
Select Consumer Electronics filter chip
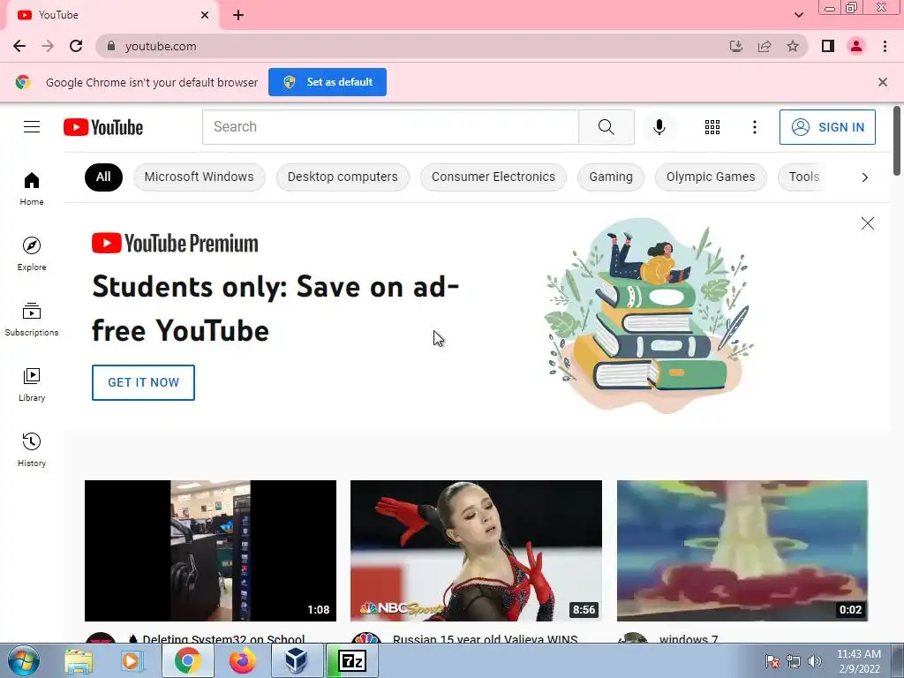click(493, 177)
